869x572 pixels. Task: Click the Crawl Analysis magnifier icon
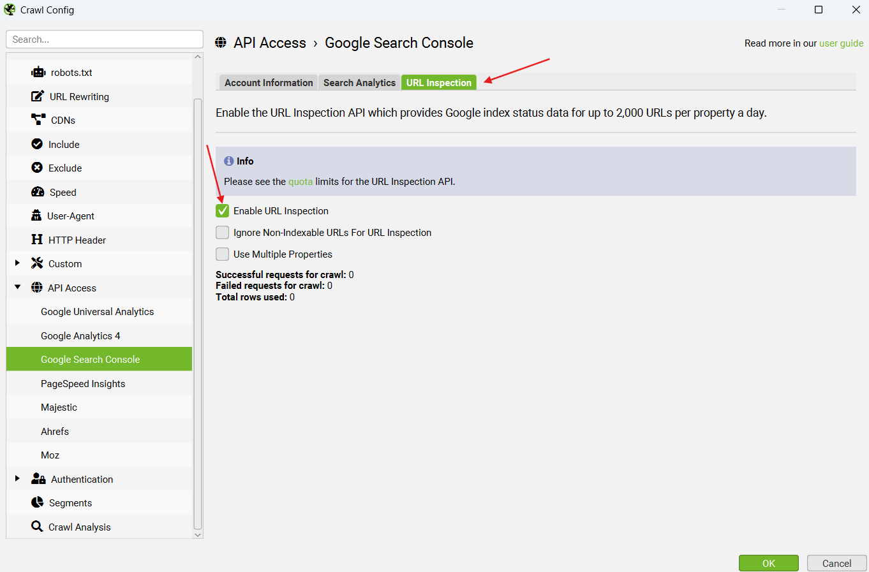click(37, 527)
